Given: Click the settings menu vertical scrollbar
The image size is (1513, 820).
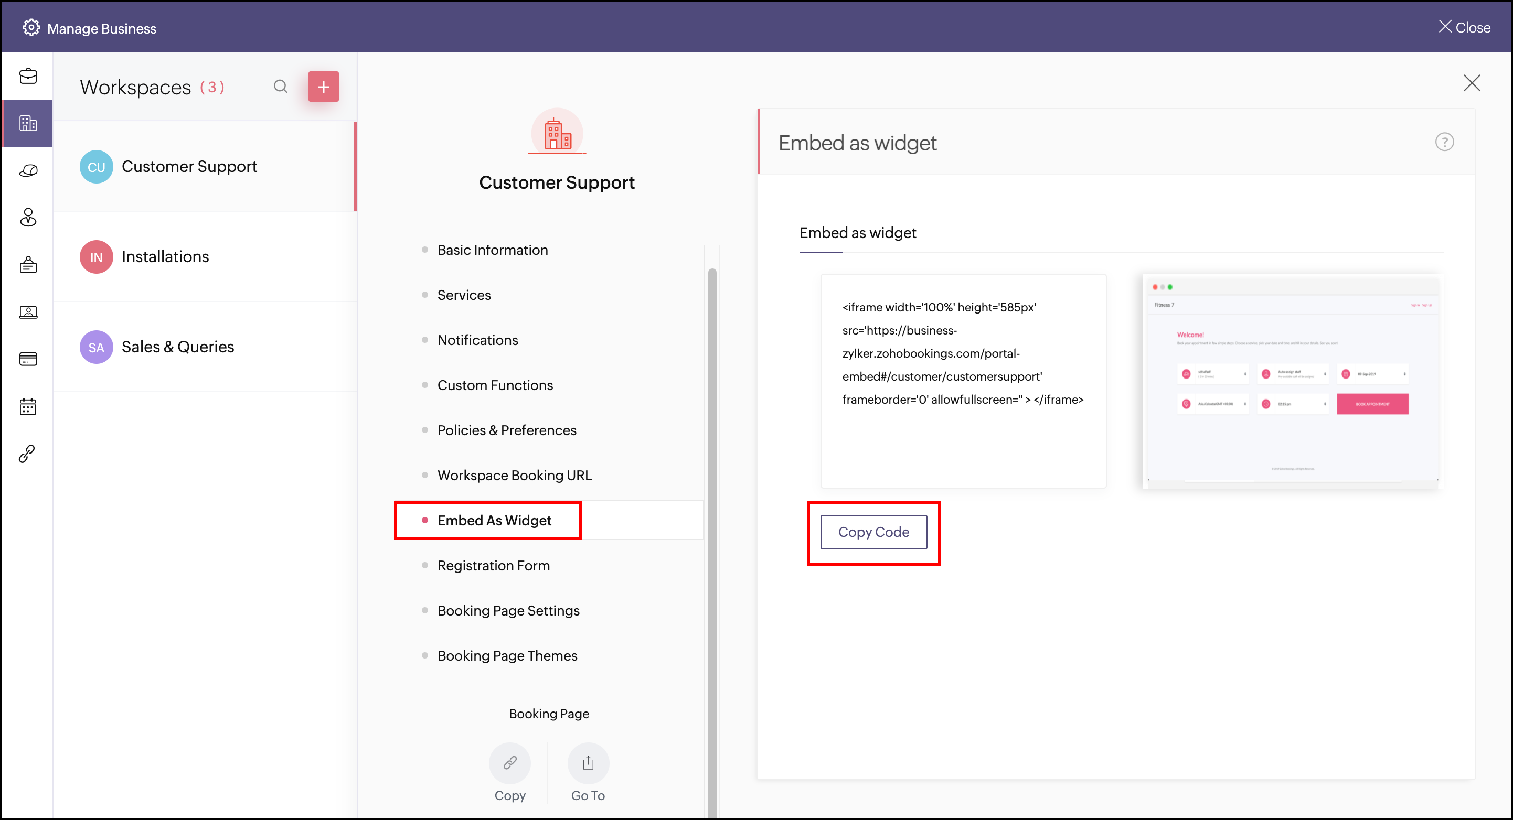Looking at the screenshot, I should coord(712,528).
